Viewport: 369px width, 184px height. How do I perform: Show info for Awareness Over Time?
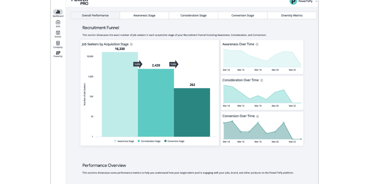257,44
